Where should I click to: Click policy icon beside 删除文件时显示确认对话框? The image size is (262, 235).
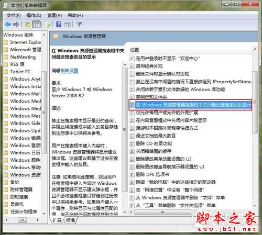tap(132, 74)
